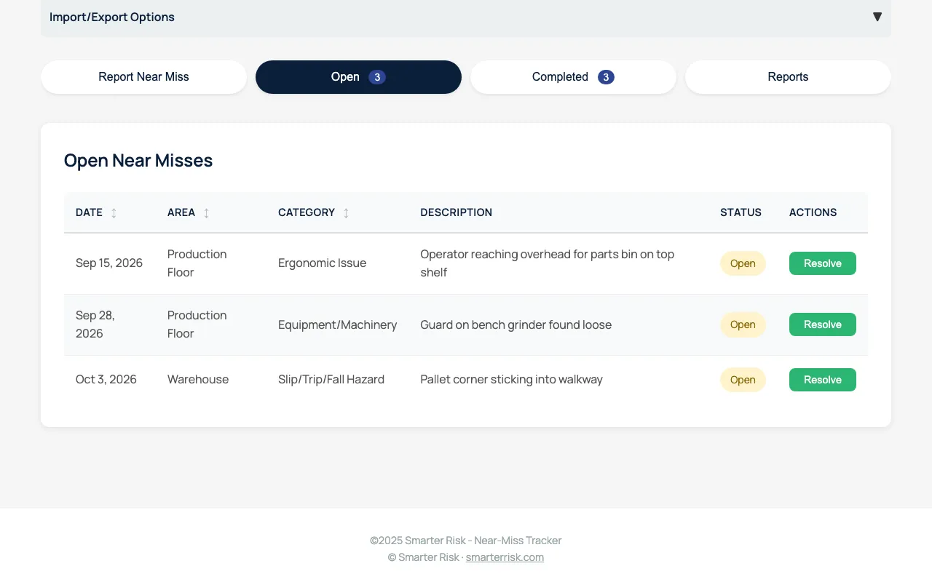Click the "Open Near Misses" heading

[138, 161]
